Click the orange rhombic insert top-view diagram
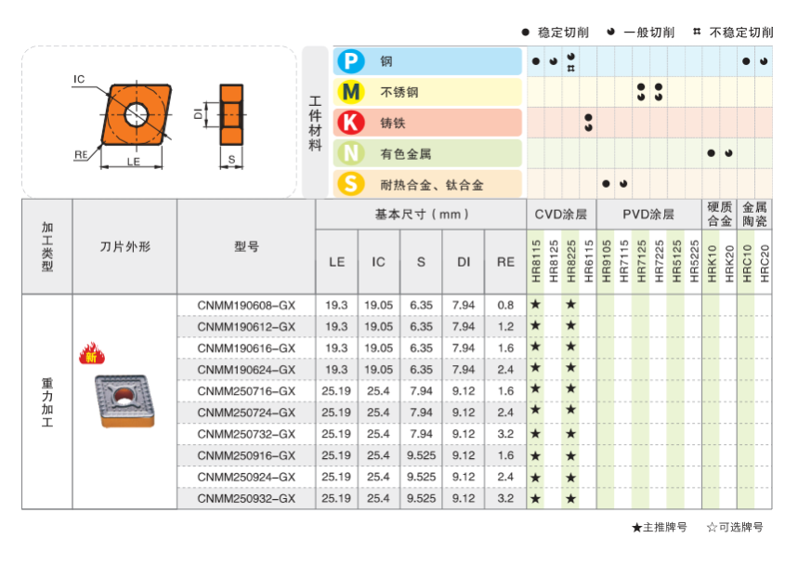This screenshot has height=564, width=798. 137,114
